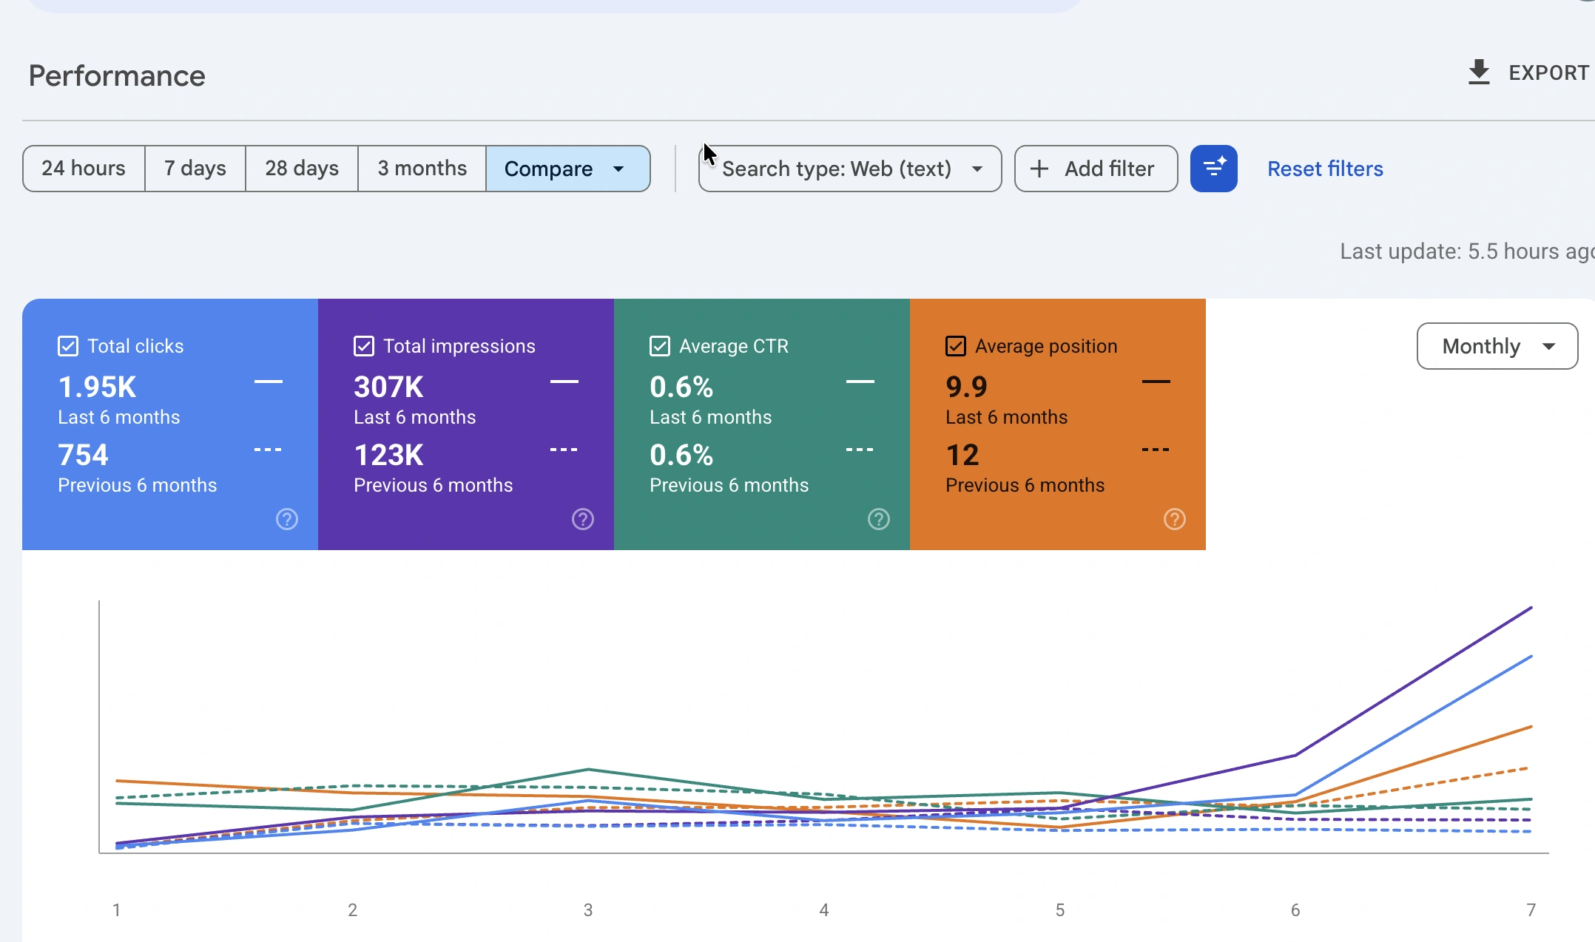Click 754 previous clicks value

[83, 455]
